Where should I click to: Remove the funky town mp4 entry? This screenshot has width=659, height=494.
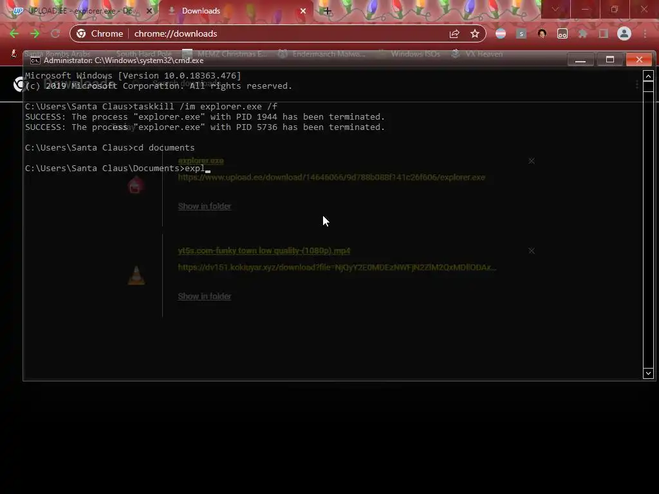point(531,251)
